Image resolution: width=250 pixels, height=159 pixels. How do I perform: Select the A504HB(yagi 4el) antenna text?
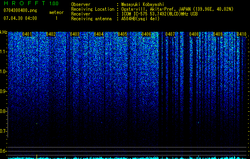tap(140, 19)
